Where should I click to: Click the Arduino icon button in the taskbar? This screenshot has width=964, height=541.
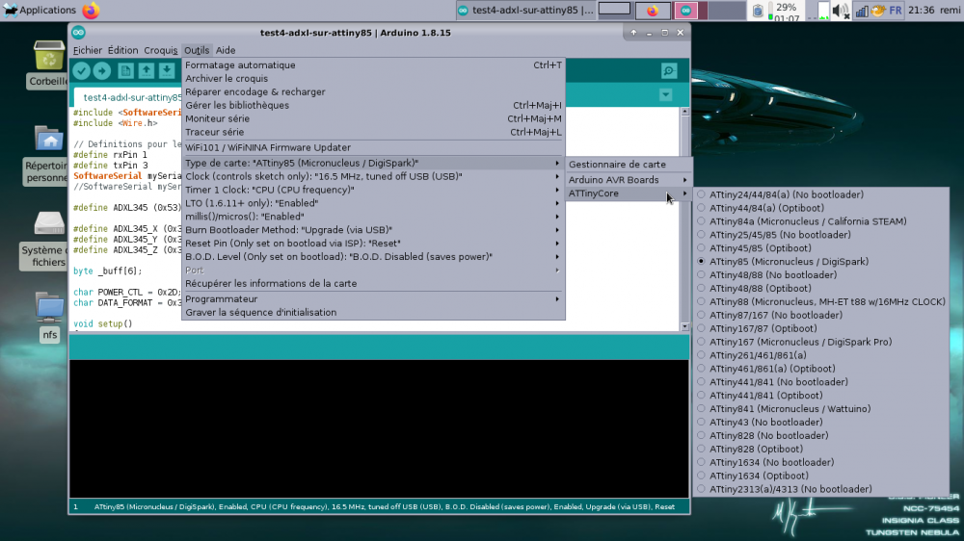click(686, 11)
